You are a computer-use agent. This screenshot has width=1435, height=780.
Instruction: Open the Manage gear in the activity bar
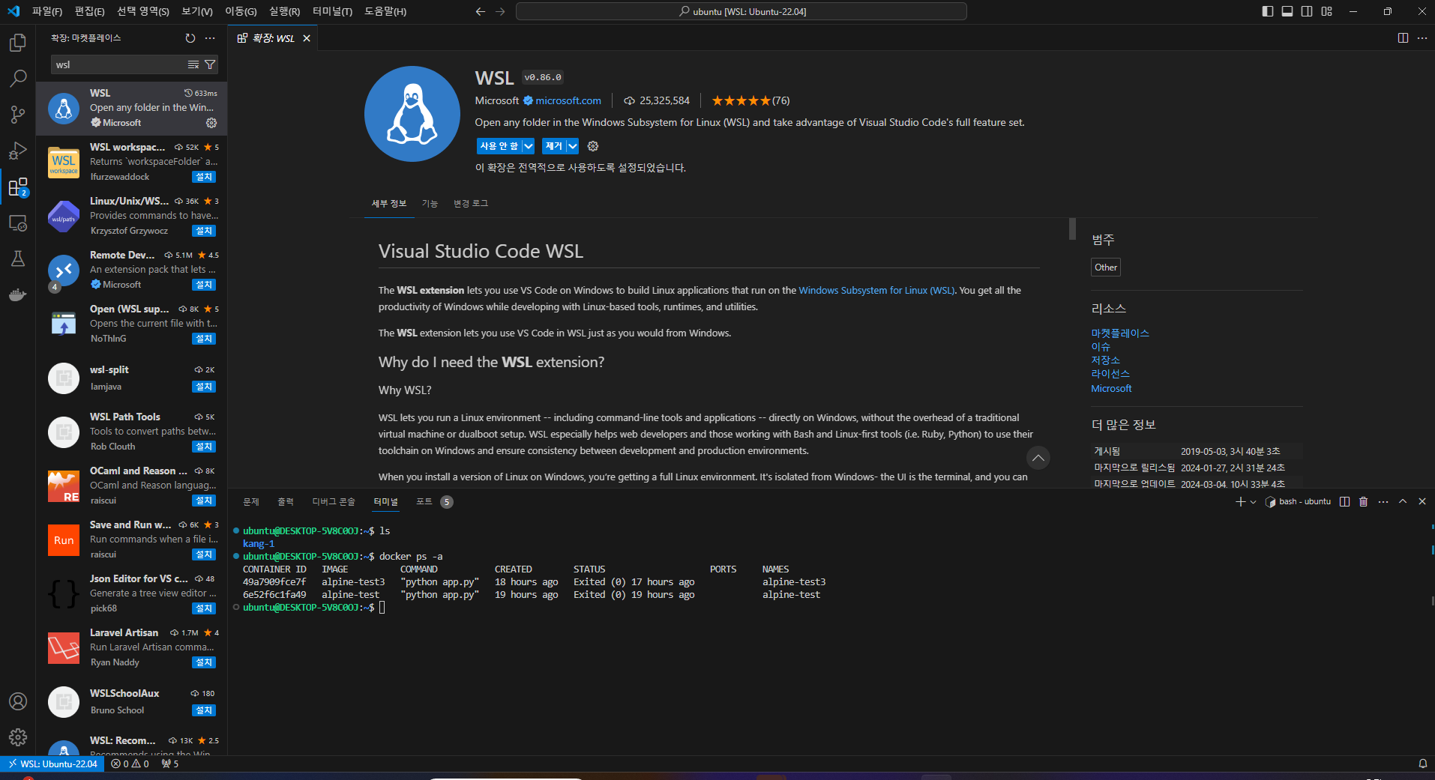pos(18,737)
